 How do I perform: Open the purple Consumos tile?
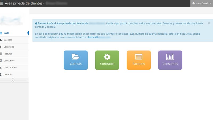coord(170,60)
